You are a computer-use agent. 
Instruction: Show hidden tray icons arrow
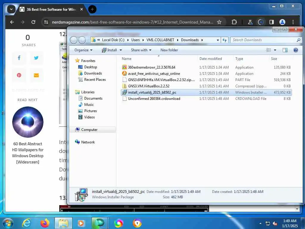260,223
